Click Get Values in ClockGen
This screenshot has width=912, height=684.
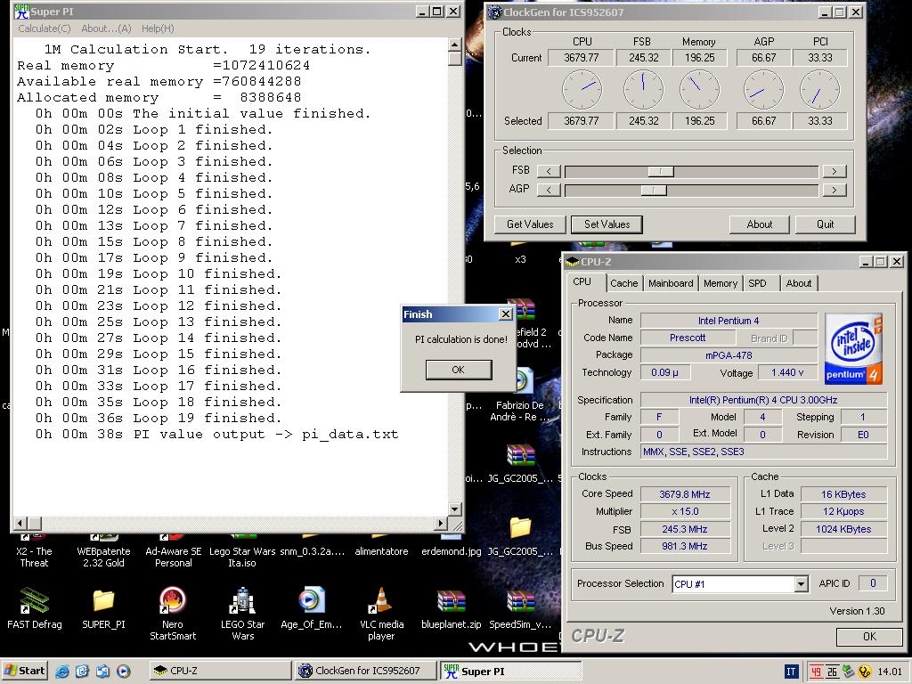pyautogui.click(x=530, y=224)
